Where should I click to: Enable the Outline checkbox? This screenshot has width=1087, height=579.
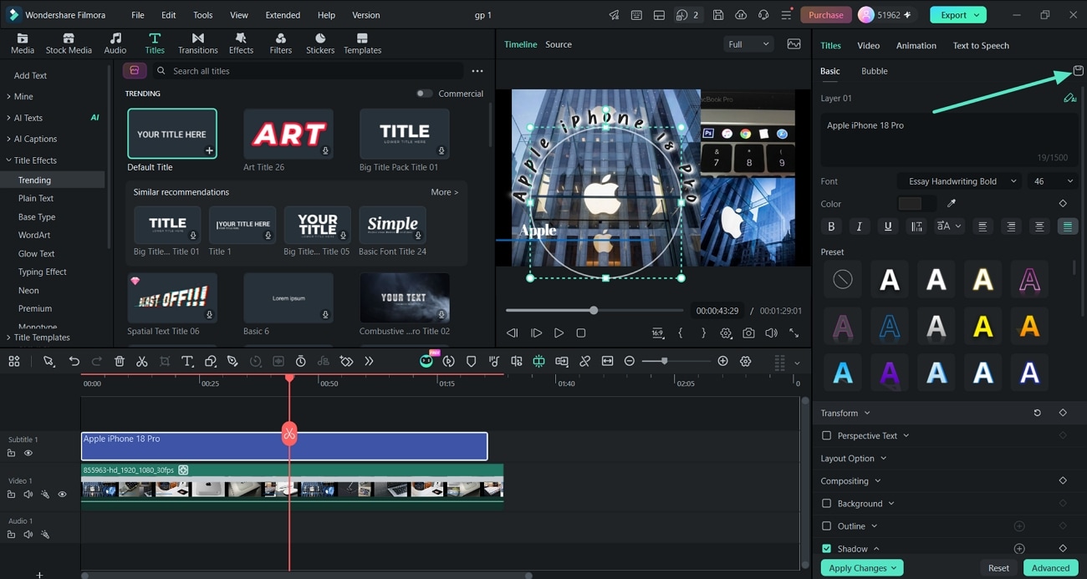coord(827,526)
